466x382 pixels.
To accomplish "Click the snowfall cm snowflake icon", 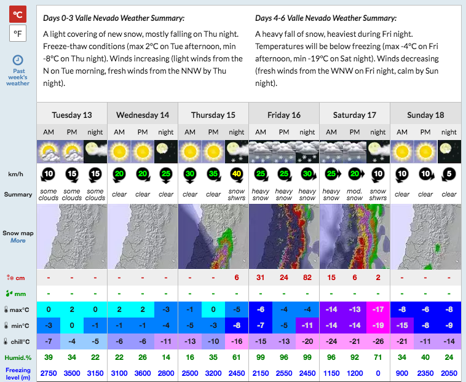I will tap(10, 278).
